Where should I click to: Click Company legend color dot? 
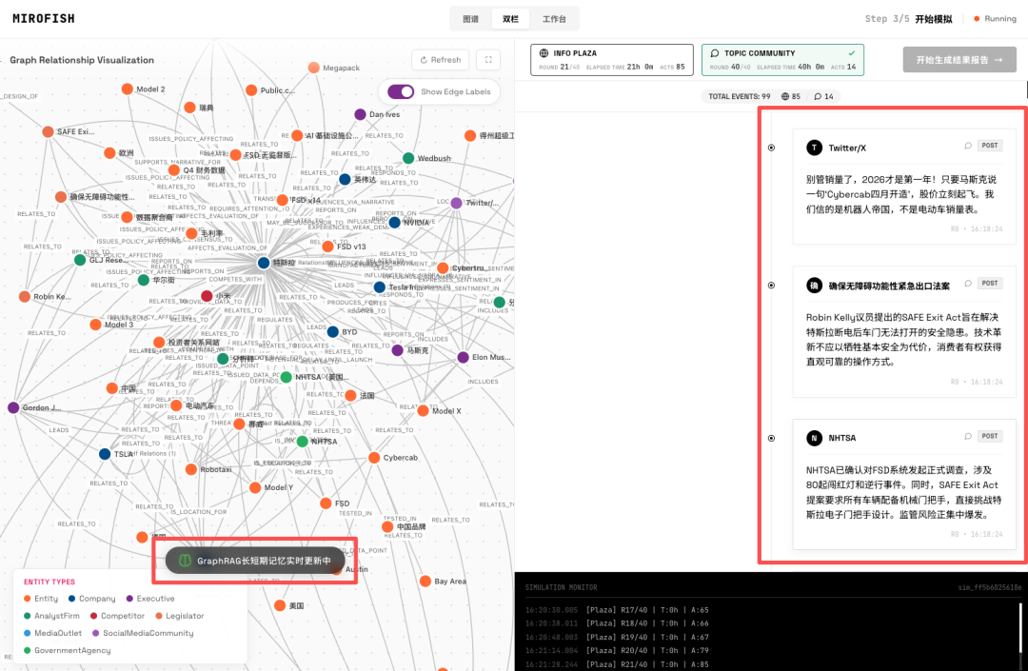pyautogui.click(x=72, y=599)
